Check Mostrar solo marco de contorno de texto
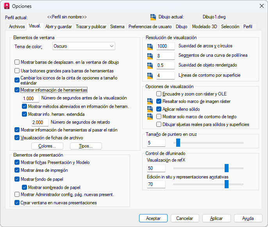The width and height of the screenshot is (268, 227). point(159,117)
